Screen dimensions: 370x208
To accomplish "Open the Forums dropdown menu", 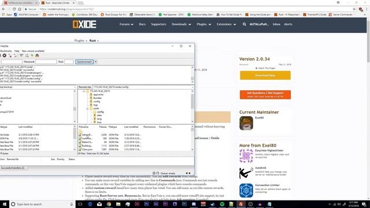I will pos(126,24).
